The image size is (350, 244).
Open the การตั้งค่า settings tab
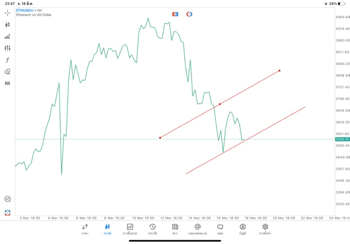pos(265,229)
